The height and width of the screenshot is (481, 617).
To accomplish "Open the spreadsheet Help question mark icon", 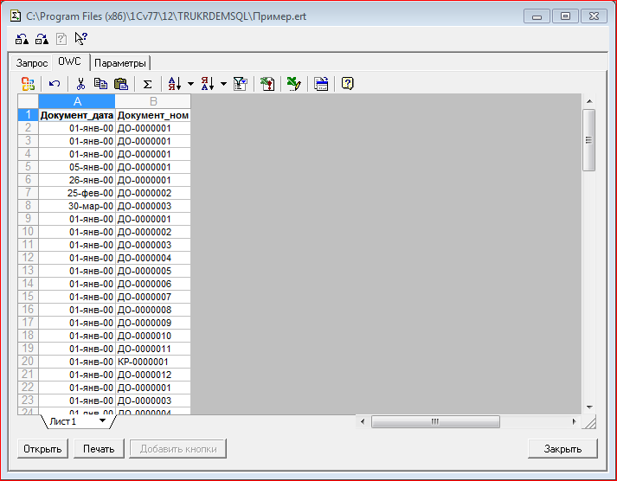I will click(348, 84).
